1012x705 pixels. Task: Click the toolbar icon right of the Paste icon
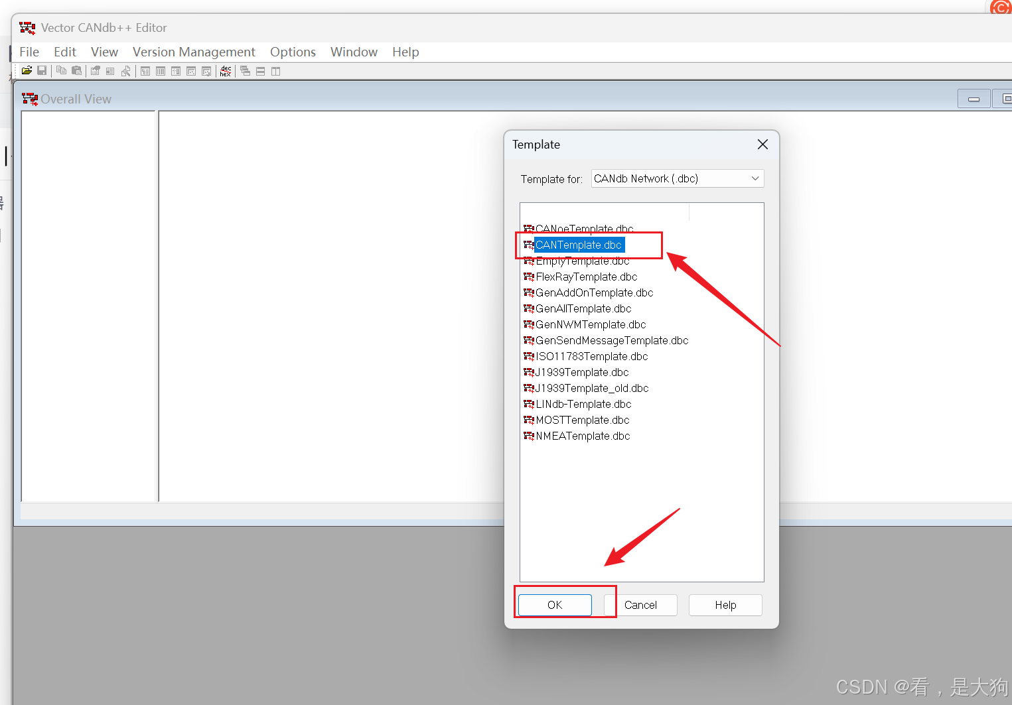click(x=96, y=71)
